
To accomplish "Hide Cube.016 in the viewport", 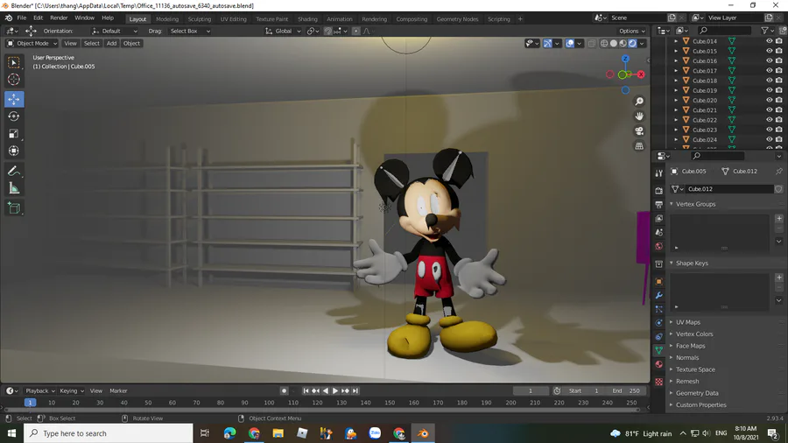I will tap(769, 60).
